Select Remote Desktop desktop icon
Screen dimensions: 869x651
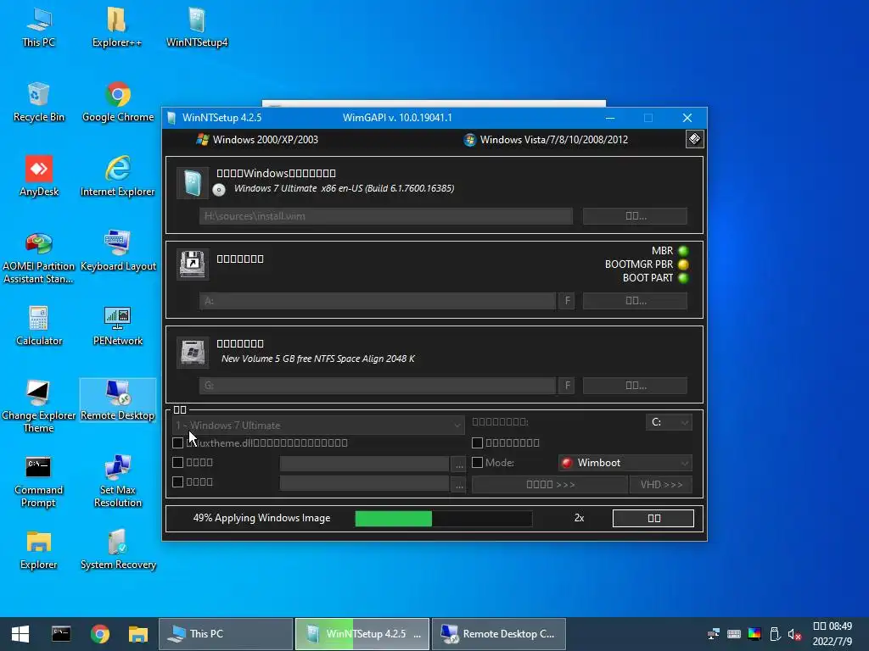[x=117, y=400]
